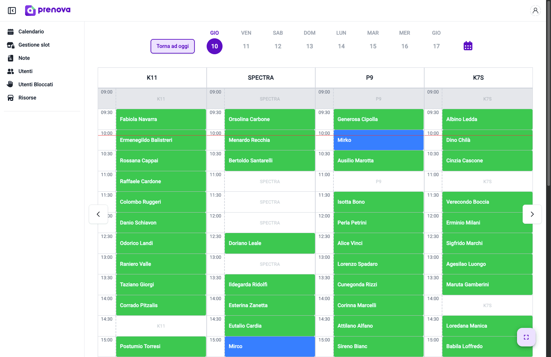This screenshot has height=357, width=551.
Task: Navigate to previous resources with left chevron
Action: pos(98,214)
